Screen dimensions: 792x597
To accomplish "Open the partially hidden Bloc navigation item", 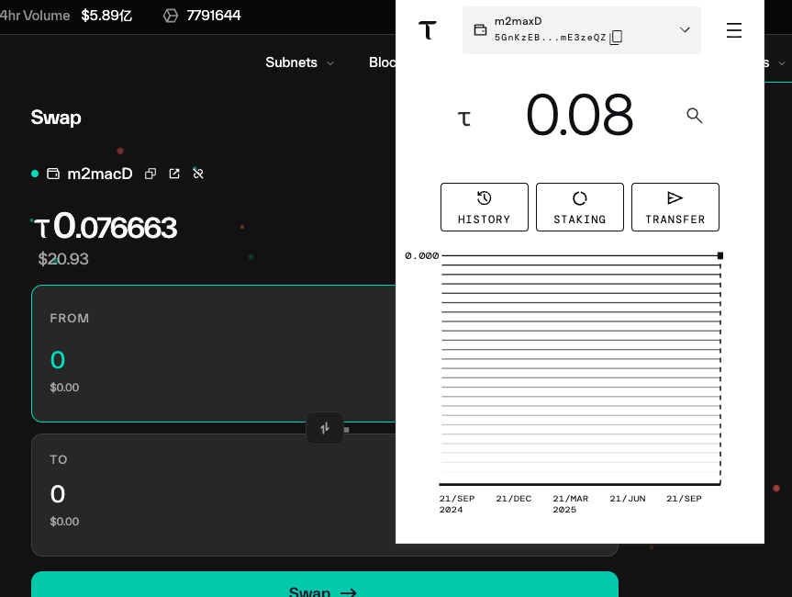I will (x=383, y=62).
